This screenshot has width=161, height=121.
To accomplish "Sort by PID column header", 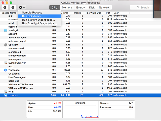I will [108, 13].
